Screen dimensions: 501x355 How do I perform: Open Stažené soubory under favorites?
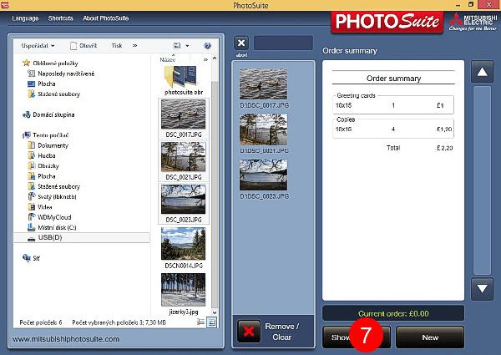53,94
